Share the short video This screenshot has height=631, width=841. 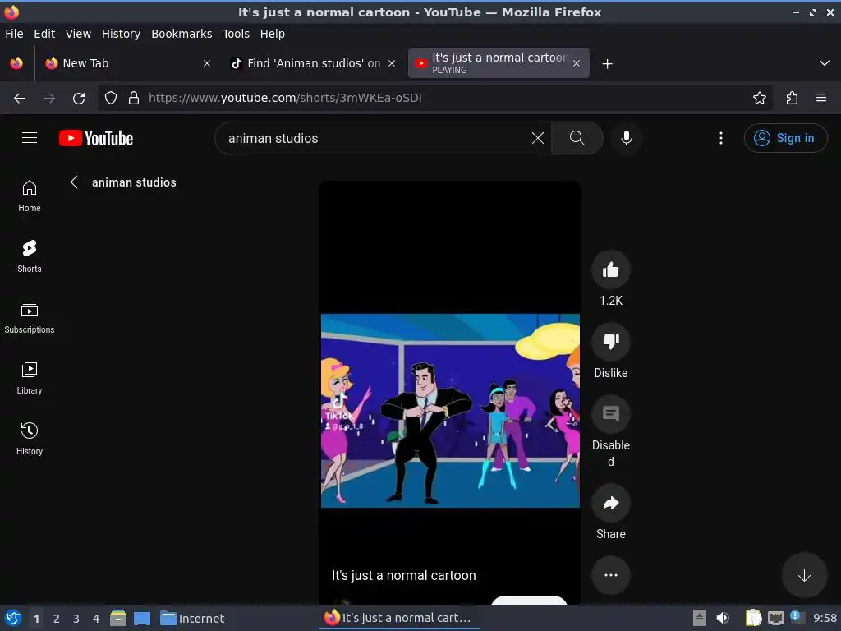(611, 503)
